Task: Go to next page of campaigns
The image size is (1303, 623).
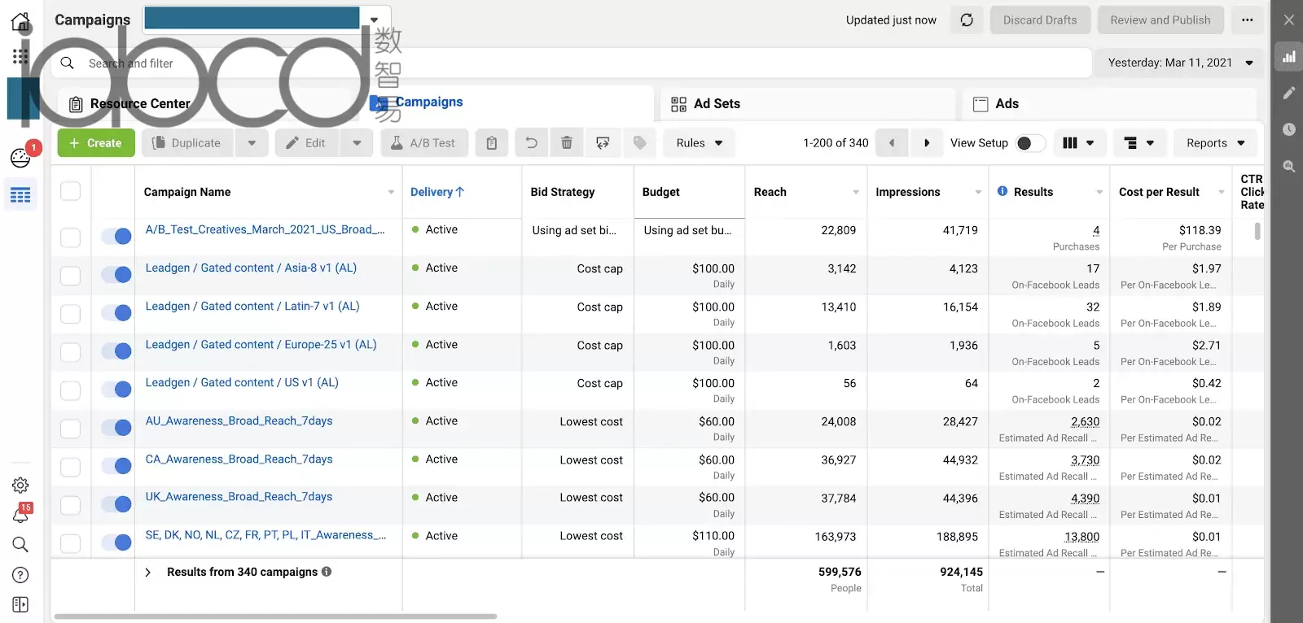Action: click(926, 143)
